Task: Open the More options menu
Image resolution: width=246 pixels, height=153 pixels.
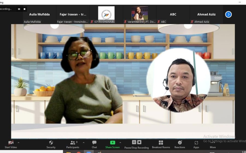Action: point(213,144)
